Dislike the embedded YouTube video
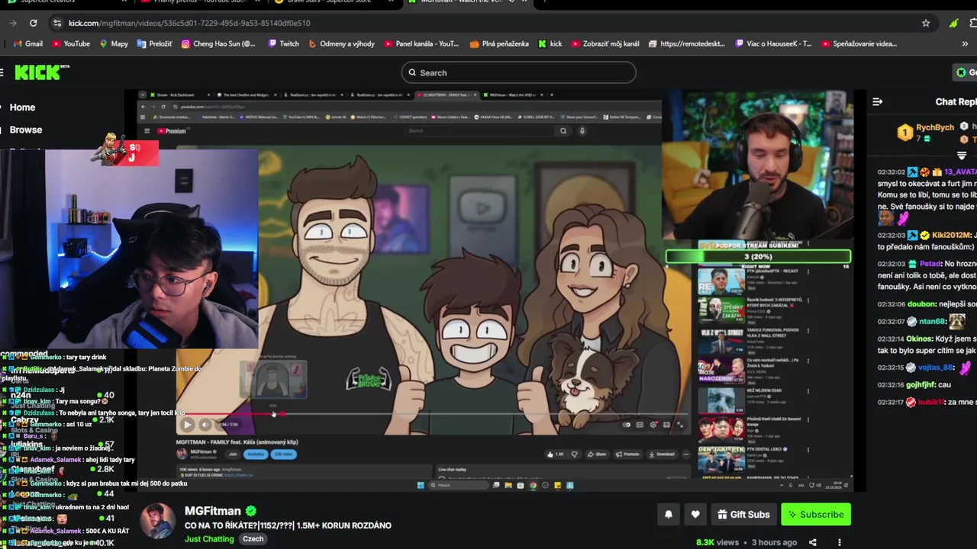 point(575,454)
